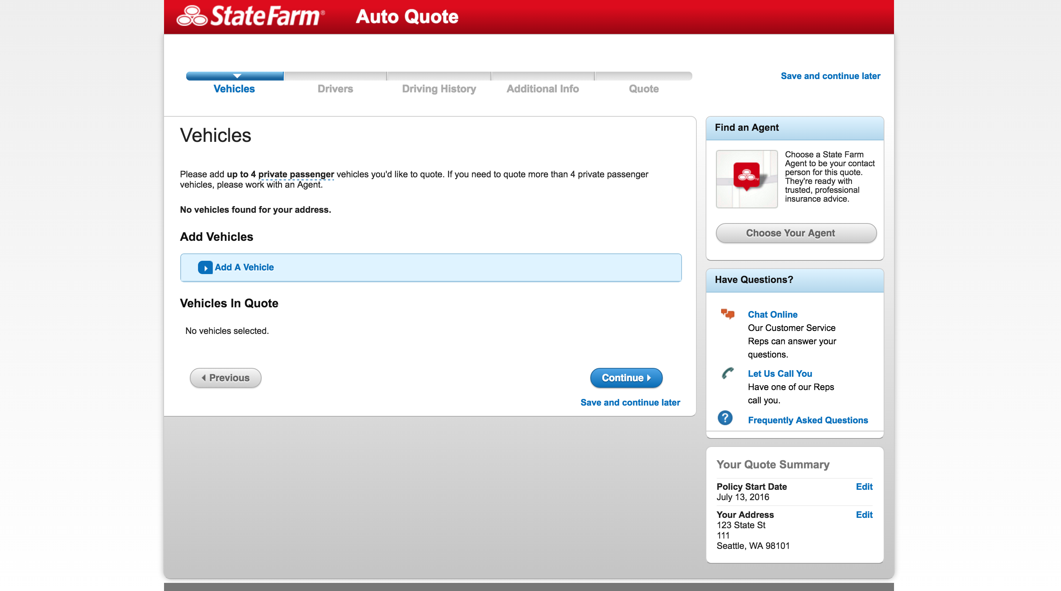Screen dimensions: 1061x591
Task: Click the Vehicles progress bar segment
Action: click(235, 76)
